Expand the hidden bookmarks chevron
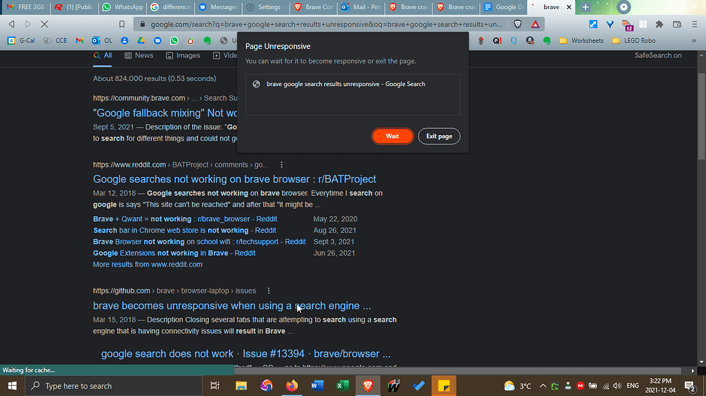Viewport: 706px width, 396px height. (694, 41)
